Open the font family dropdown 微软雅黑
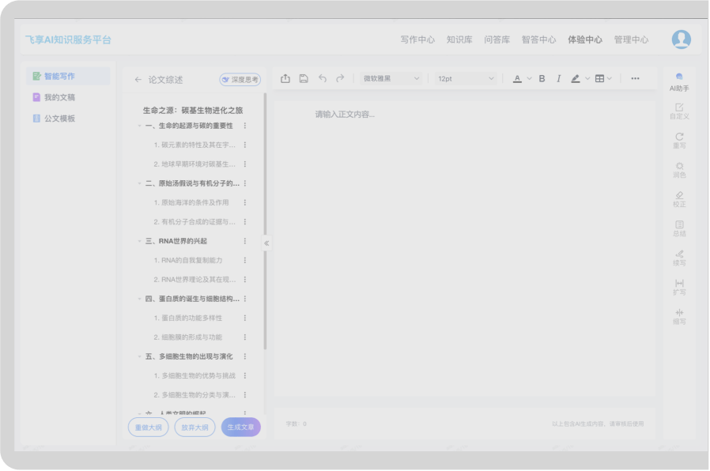The width and height of the screenshot is (710, 471). [391, 79]
